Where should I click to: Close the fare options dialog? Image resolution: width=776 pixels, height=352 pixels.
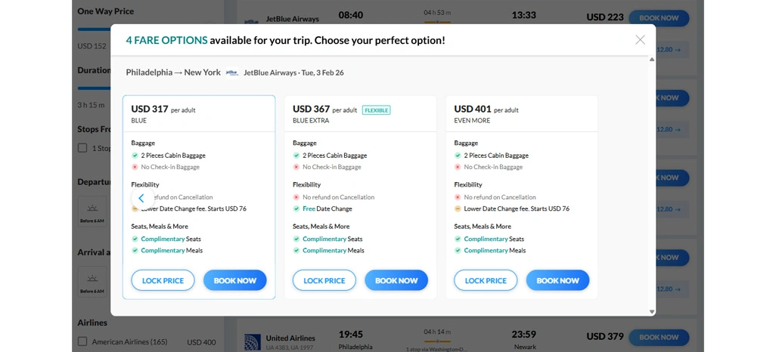pyautogui.click(x=640, y=40)
